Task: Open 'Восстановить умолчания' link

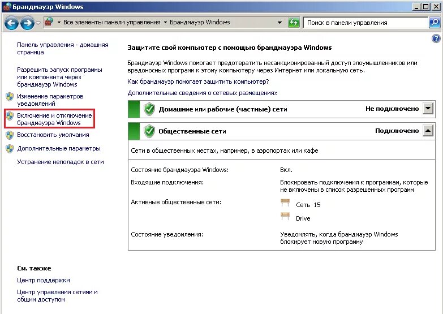Action: pyautogui.click(x=53, y=135)
